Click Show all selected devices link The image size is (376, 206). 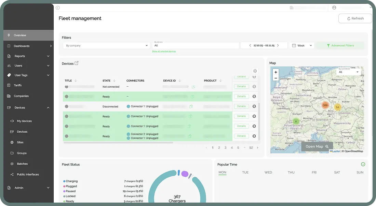point(164,51)
